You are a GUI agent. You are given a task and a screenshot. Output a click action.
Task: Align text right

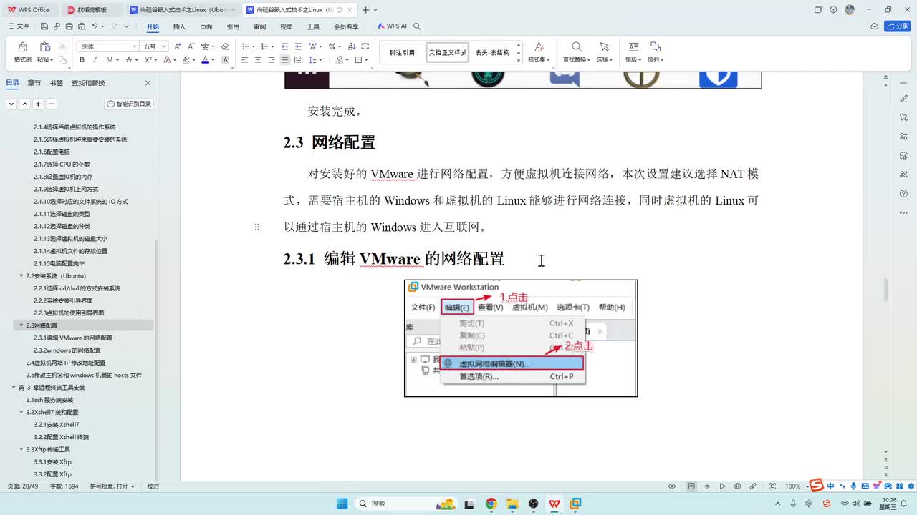(272, 60)
